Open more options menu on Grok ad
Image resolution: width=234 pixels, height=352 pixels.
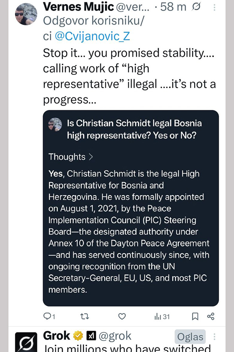[214, 337]
